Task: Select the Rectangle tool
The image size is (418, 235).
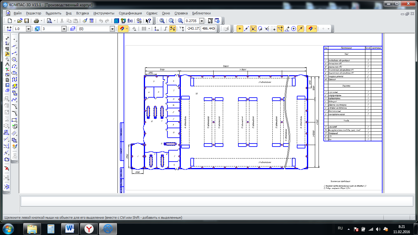Action: pos(14,120)
